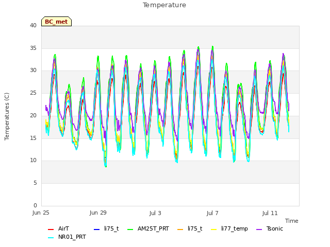Viewport: 330px width, 247px height.
Task: Click the Temperatures (C) y-axis title
Action: [x=7, y=116]
